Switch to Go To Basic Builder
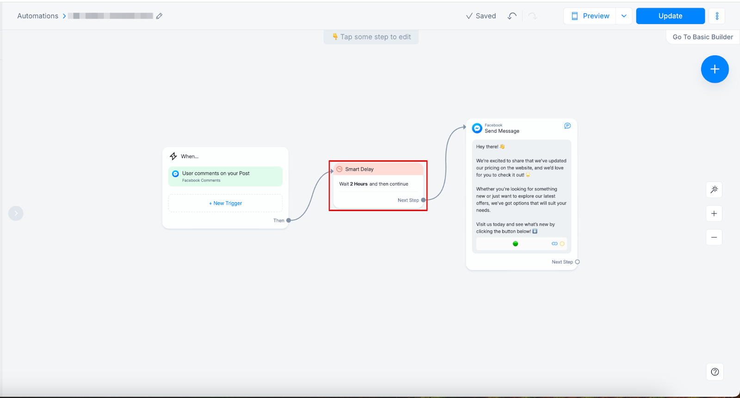 (703, 37)
